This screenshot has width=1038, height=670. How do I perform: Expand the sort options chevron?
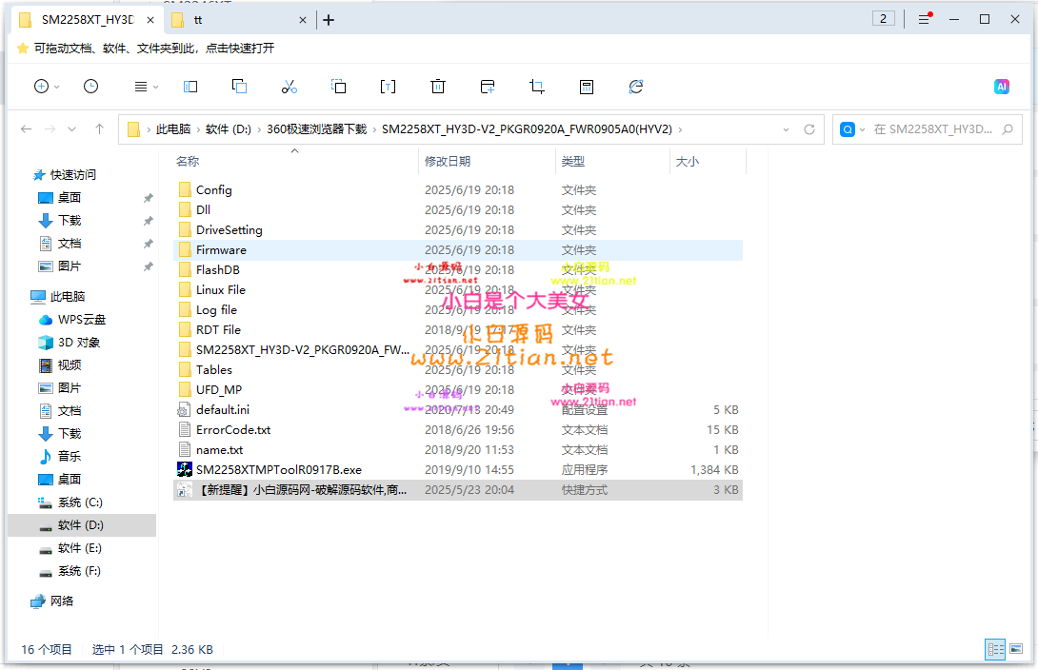(156, 86)
